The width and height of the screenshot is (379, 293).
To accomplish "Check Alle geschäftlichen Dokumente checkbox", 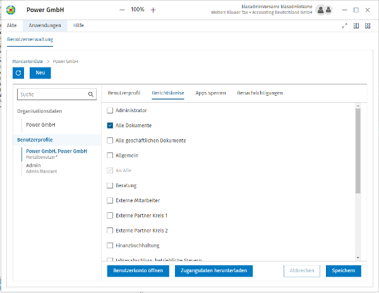I will coord(110,141).
